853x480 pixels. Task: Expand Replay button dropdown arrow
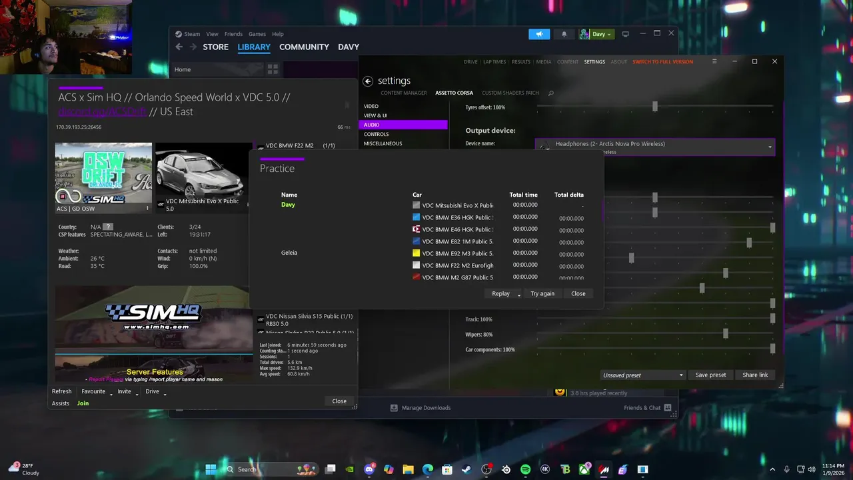(x=518, y=294)
